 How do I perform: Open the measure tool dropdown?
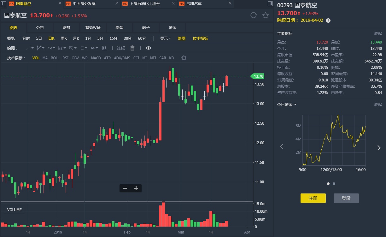[x=84, y=48]
